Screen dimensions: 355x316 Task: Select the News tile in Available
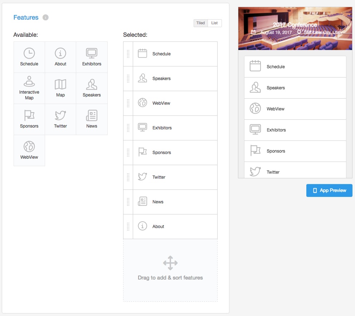click(92, 119)
